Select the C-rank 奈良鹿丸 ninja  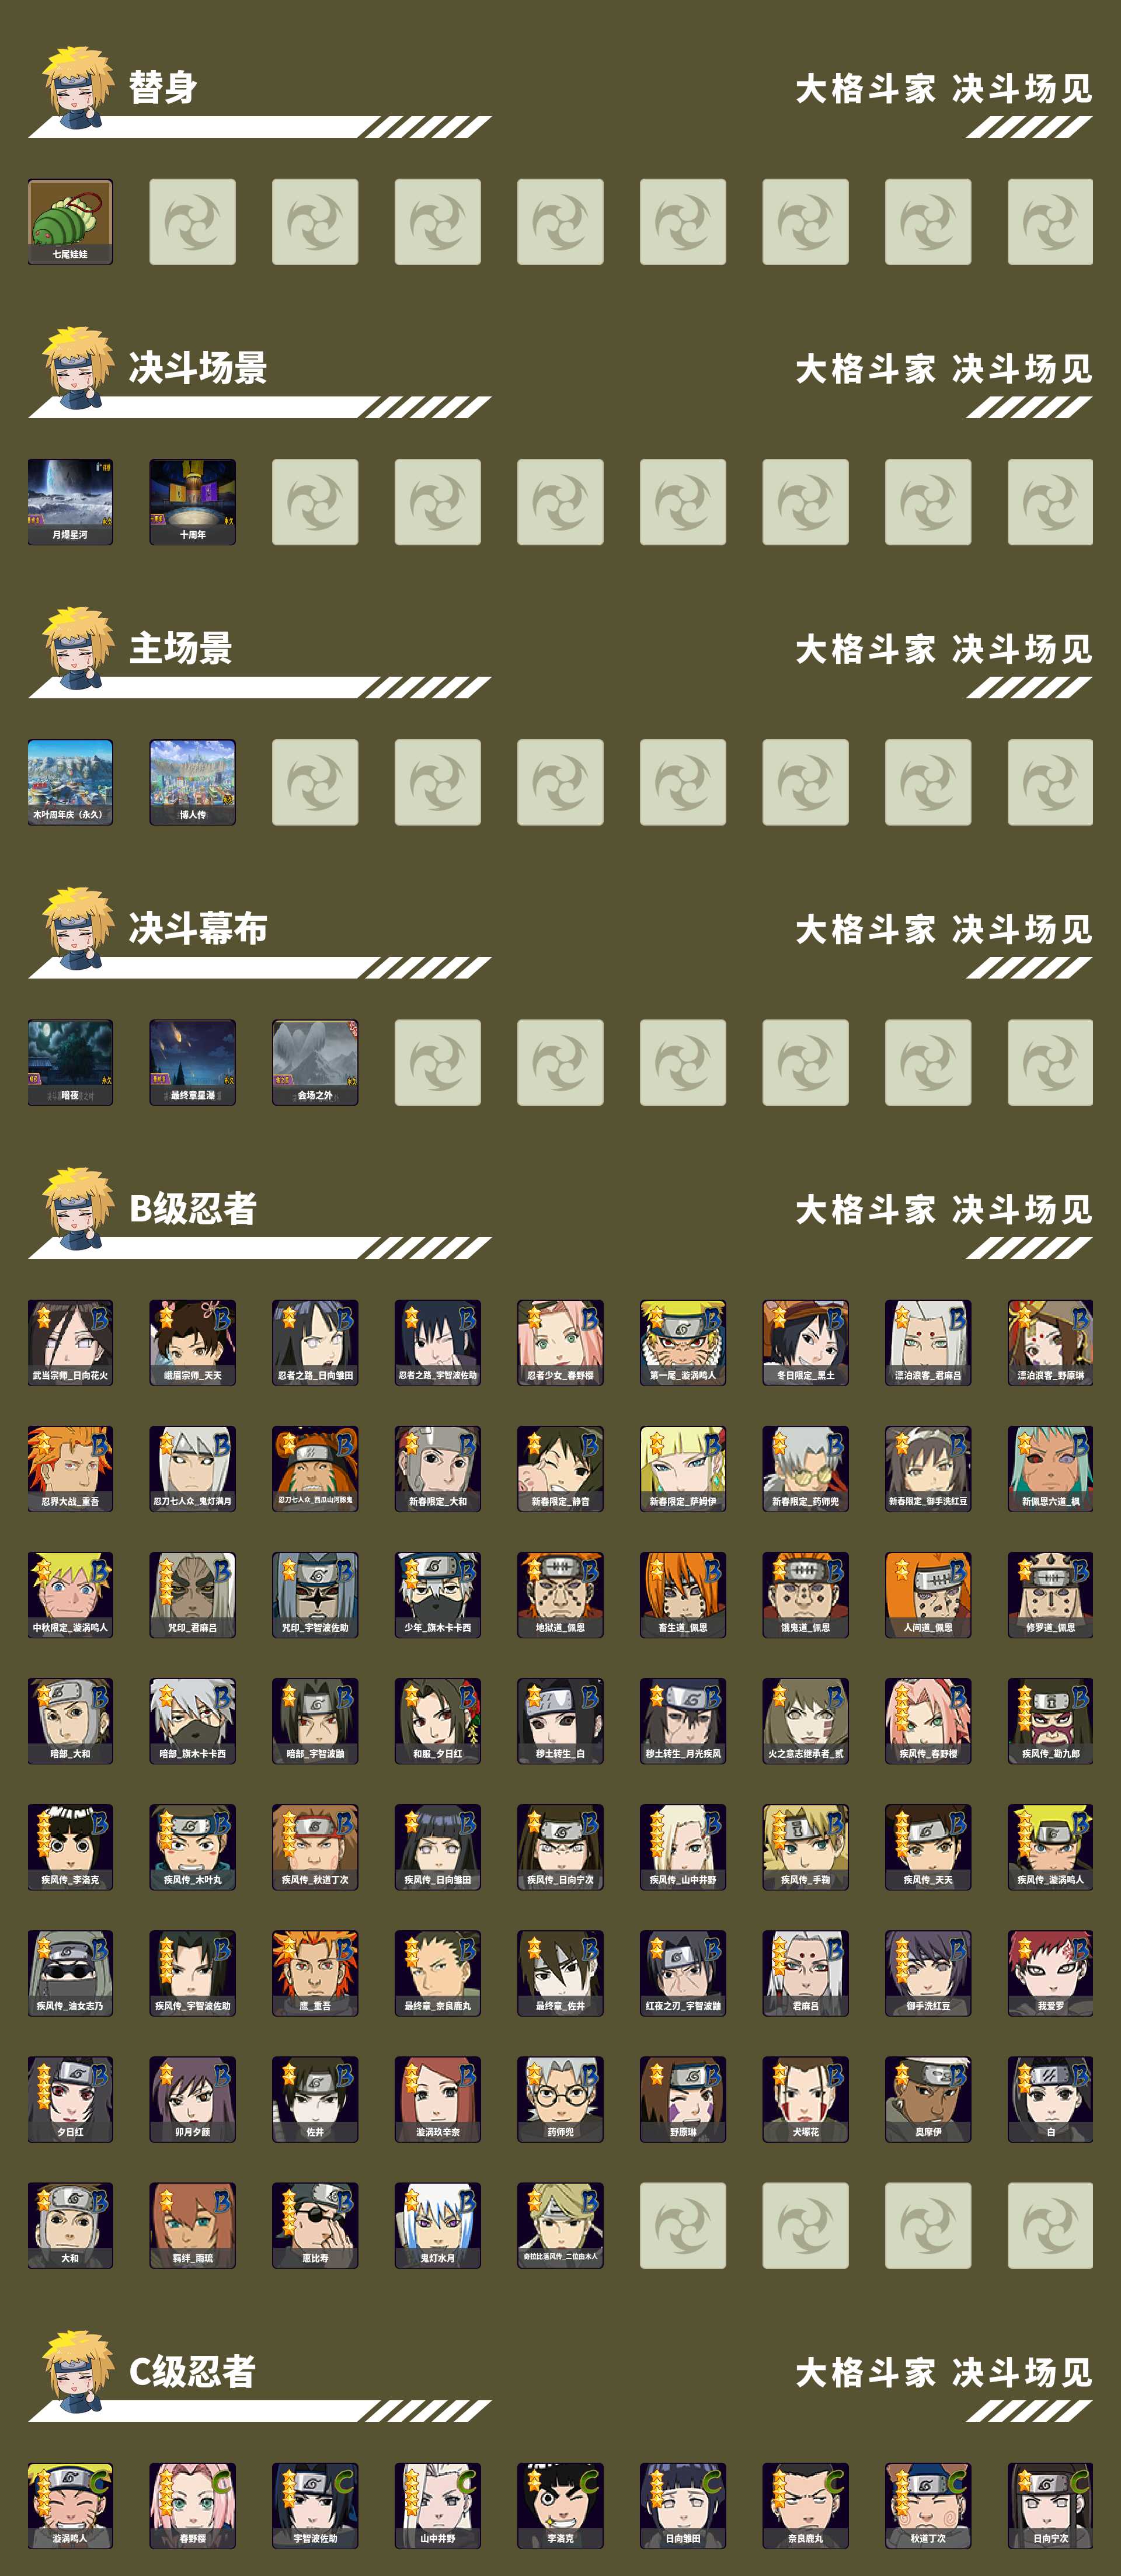(x=805, y=2504)
